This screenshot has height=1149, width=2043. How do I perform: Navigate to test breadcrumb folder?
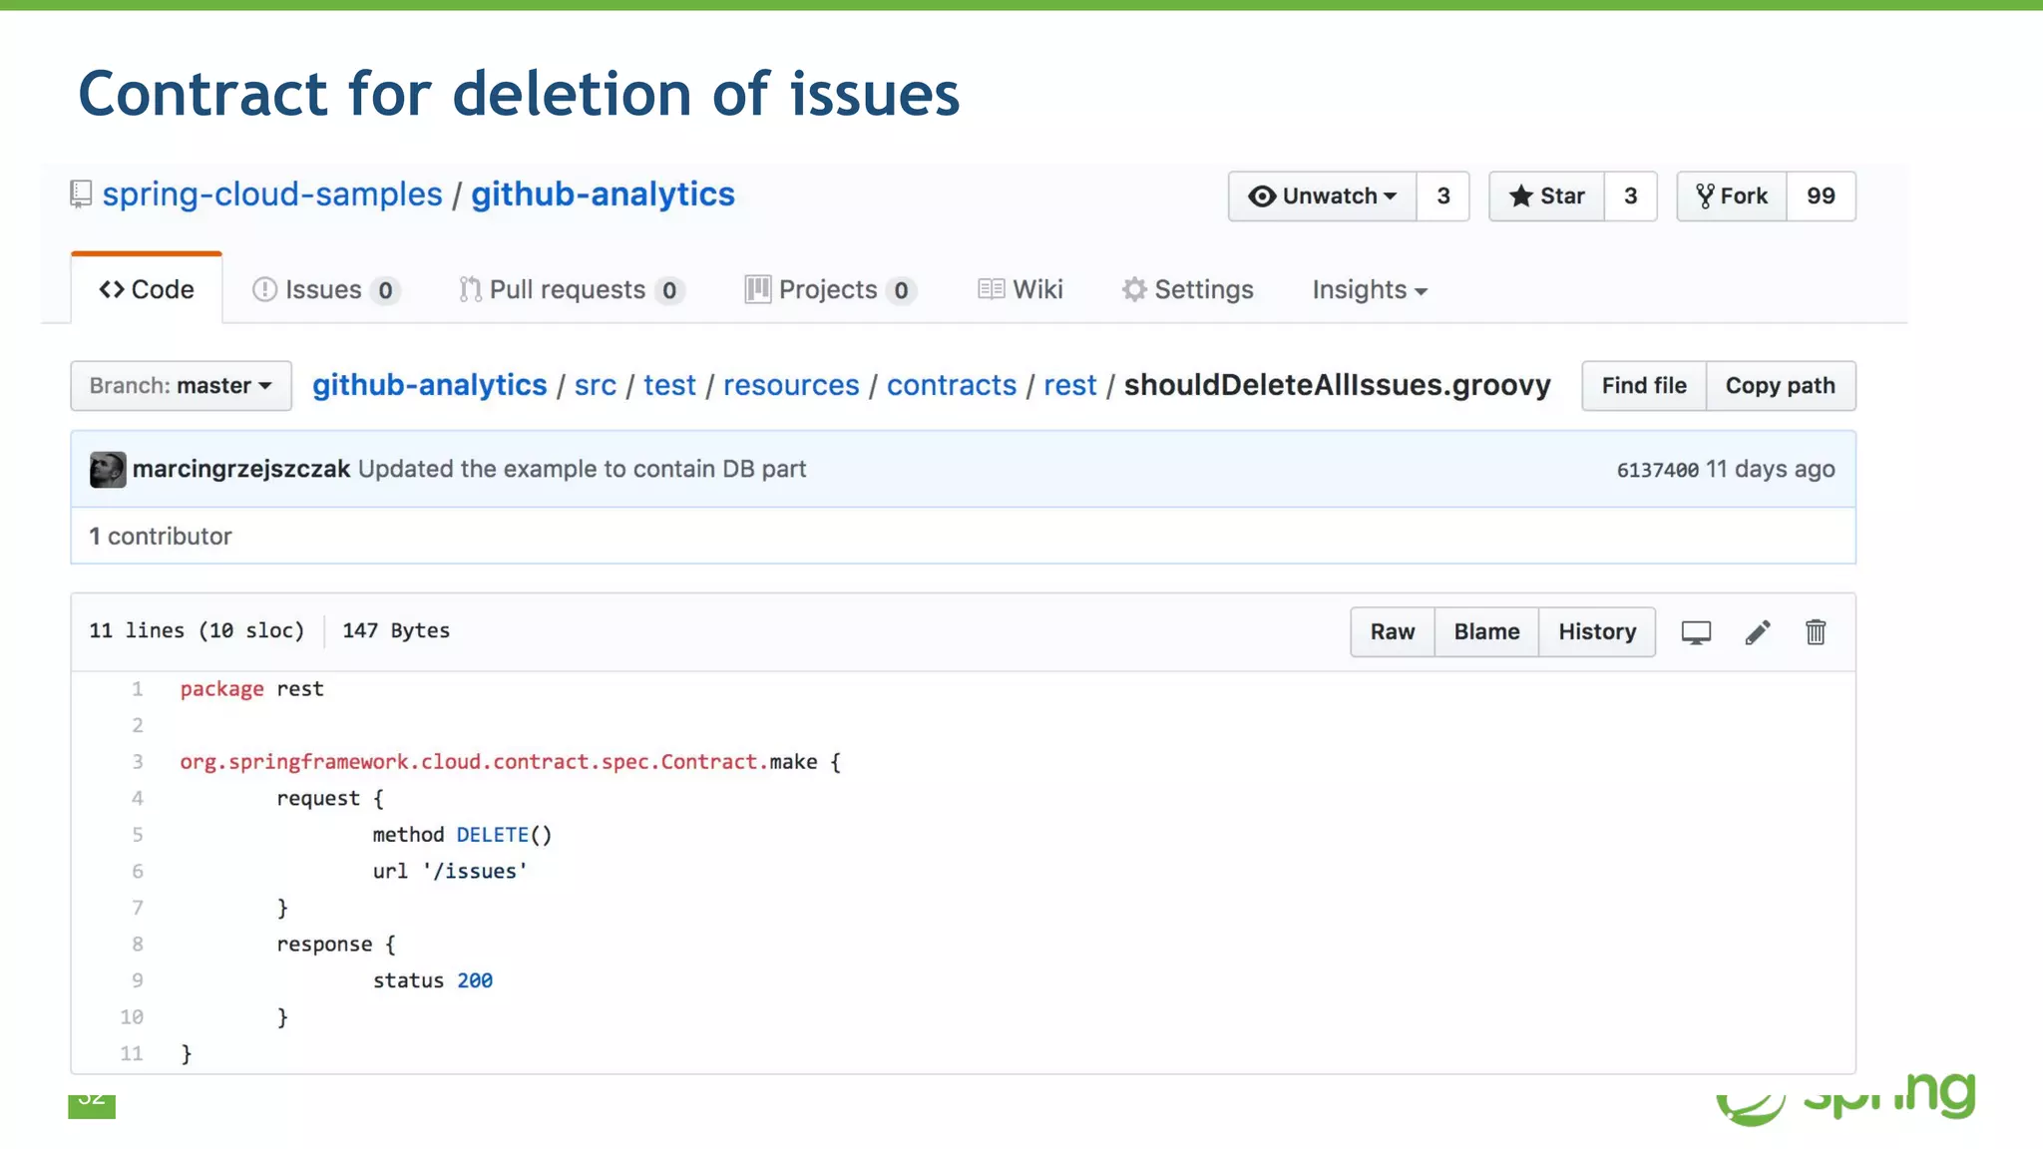[x=669, y=386]
